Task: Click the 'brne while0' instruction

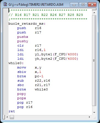Action: coord(33,89)
